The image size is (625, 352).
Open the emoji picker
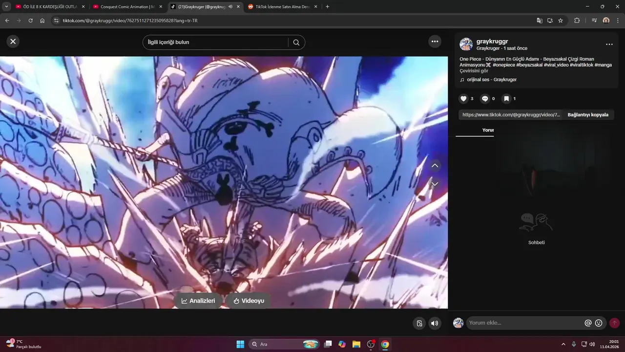point(599,323)
